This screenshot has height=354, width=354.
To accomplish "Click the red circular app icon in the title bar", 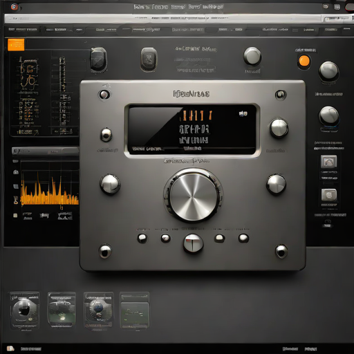I will point(15,7).
